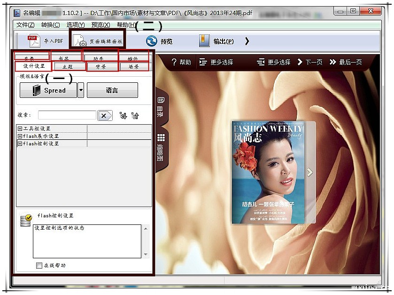Image resolution: width=394 pixels, height=295 pixels.
Task: Enable the 在线帮助 checkbox
Action: coord(39,265)
